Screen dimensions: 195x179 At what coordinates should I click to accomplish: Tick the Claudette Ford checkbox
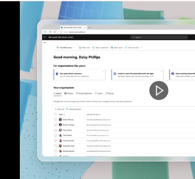click(x=56, y=146)
